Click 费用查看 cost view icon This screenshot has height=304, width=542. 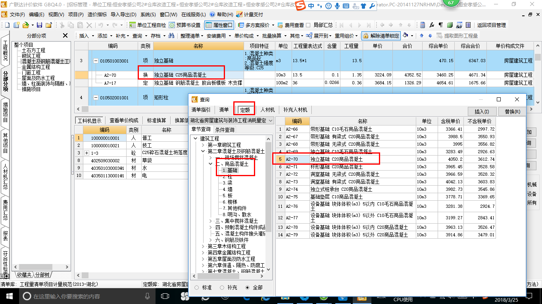(291, 25)
